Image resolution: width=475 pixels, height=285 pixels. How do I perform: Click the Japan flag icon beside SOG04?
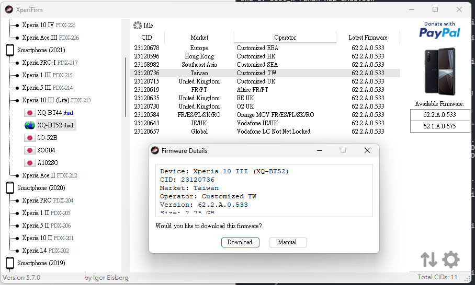[30, 150]
